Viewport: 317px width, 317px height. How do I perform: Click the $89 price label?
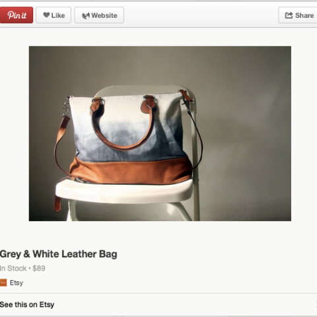coord(39,268)
